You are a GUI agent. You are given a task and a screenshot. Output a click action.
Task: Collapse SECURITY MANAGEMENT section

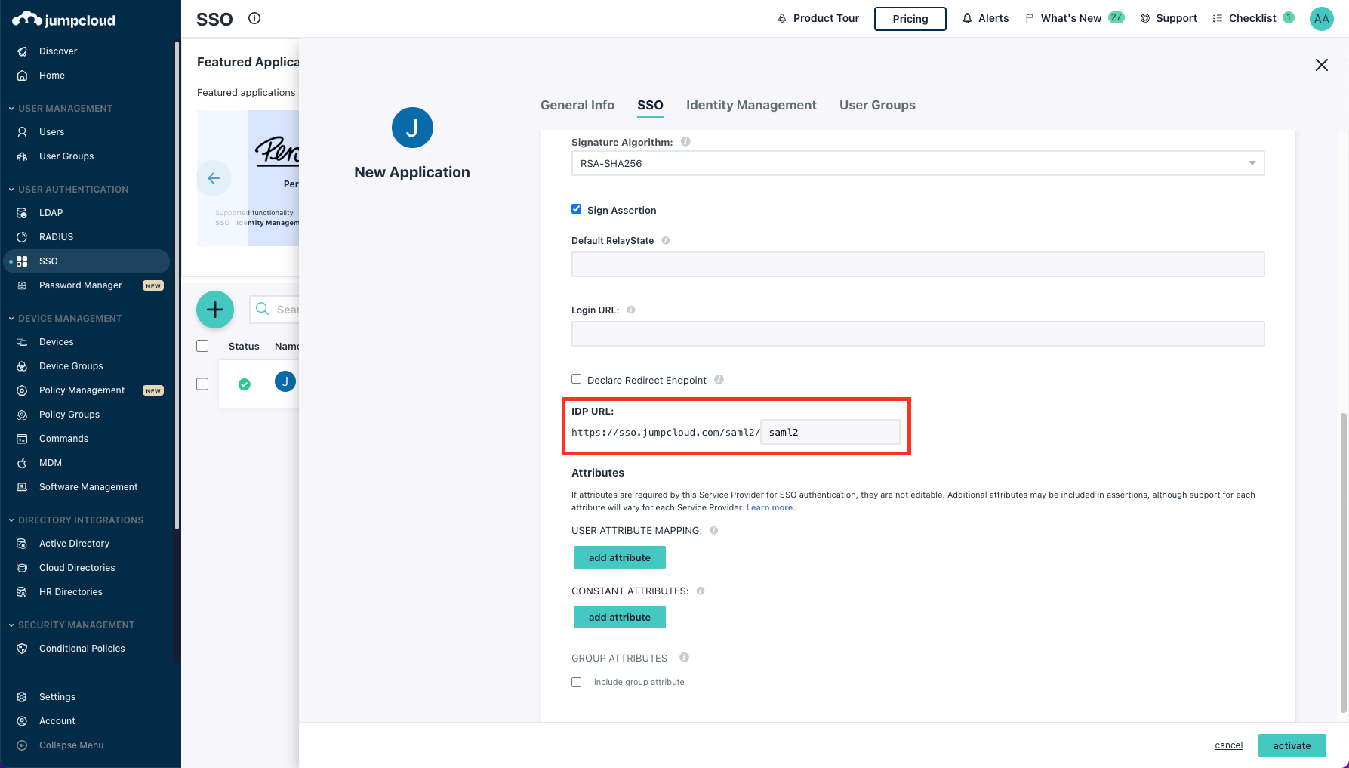71,625
